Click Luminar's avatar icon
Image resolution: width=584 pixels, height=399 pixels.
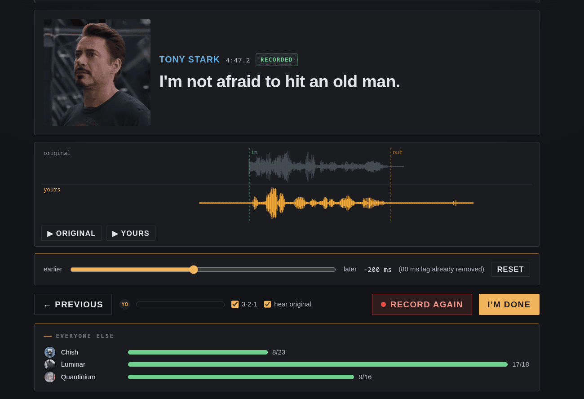tap(50, 364)
